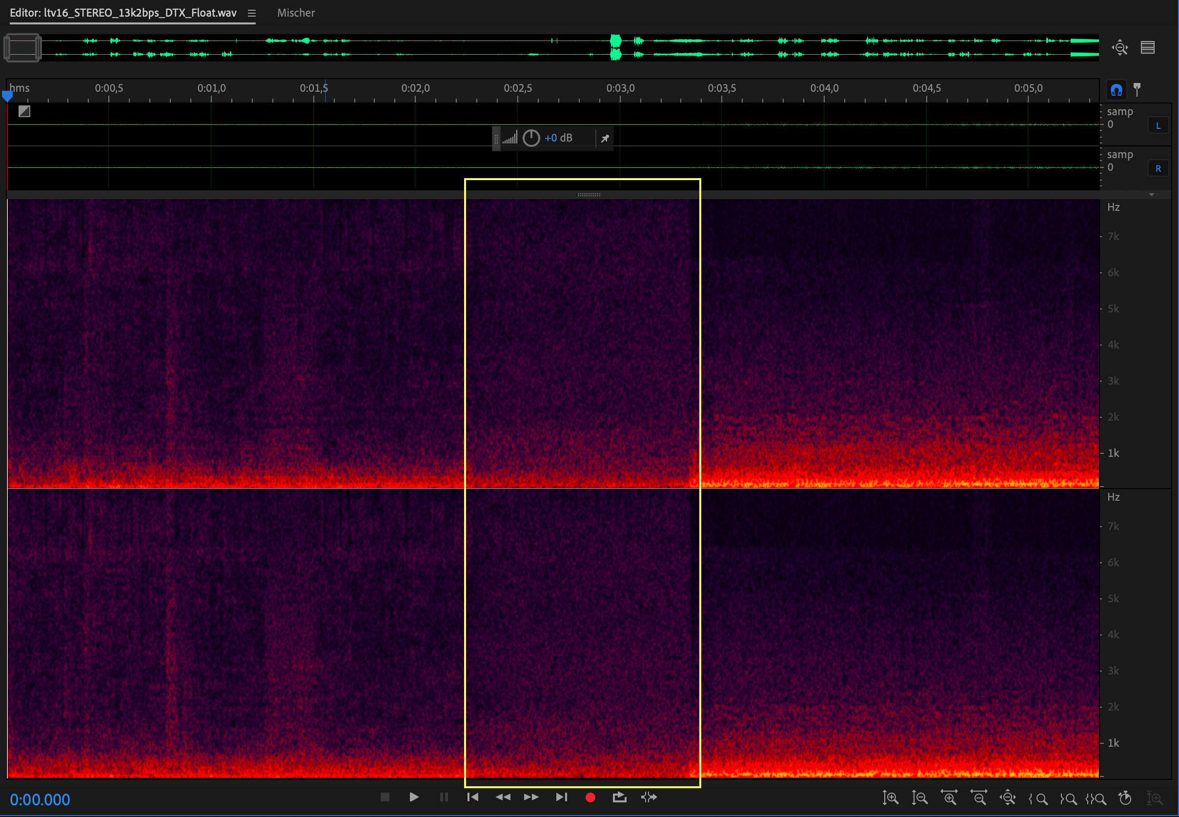Click Skip Selection icon in transport

point(649,797)
